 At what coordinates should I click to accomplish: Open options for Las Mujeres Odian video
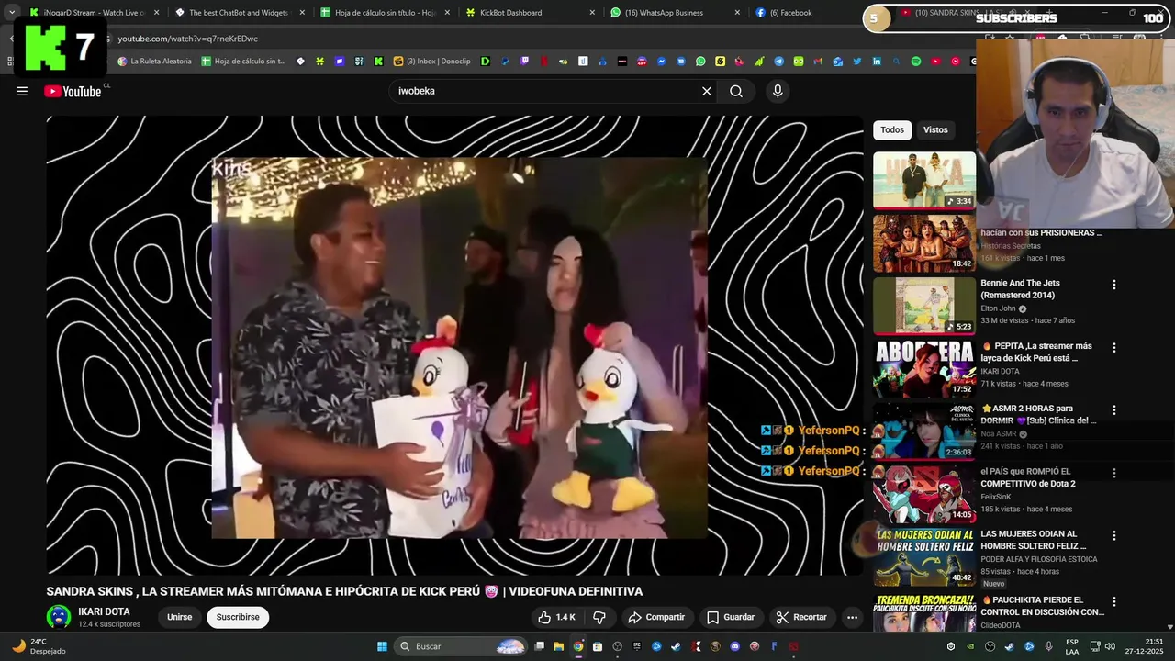[1114, 535]
